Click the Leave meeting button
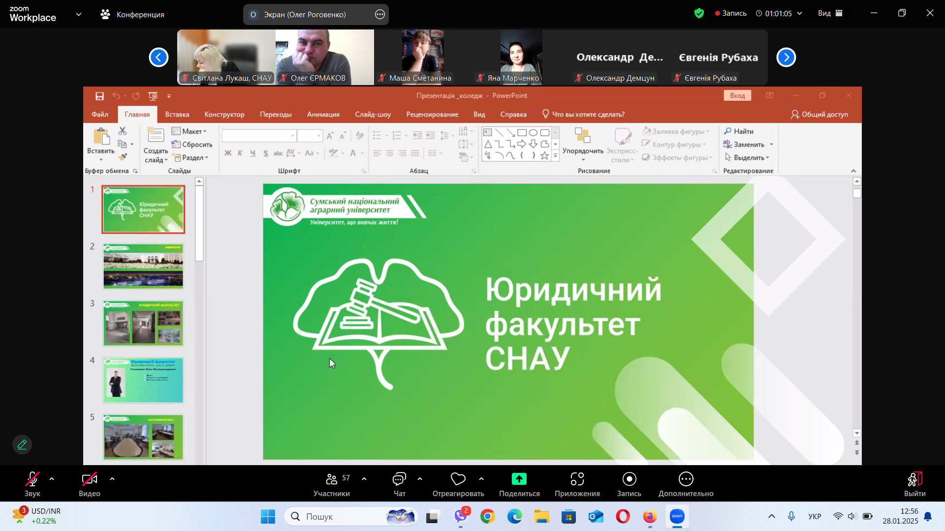Screen dimensions: 945x531 tap(914, 479)
